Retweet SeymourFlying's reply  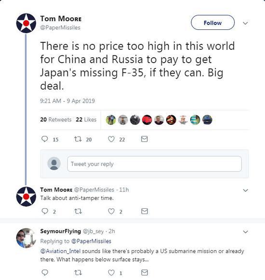[78, 273]
